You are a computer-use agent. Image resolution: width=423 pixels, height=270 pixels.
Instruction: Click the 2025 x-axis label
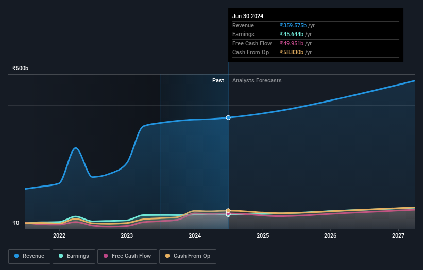(x=263, y=235)
